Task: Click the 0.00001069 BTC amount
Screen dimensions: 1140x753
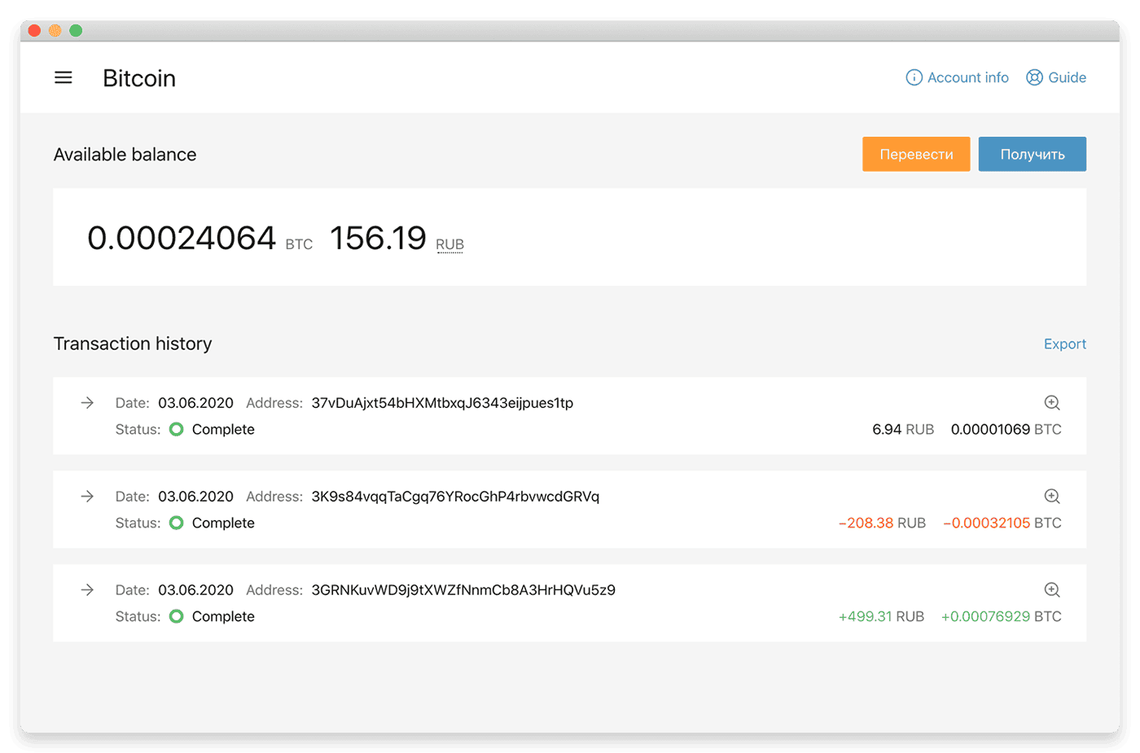Action: coord(1006,429)
